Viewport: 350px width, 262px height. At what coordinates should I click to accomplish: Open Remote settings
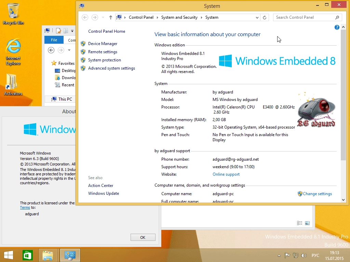(x=103, y=52)
